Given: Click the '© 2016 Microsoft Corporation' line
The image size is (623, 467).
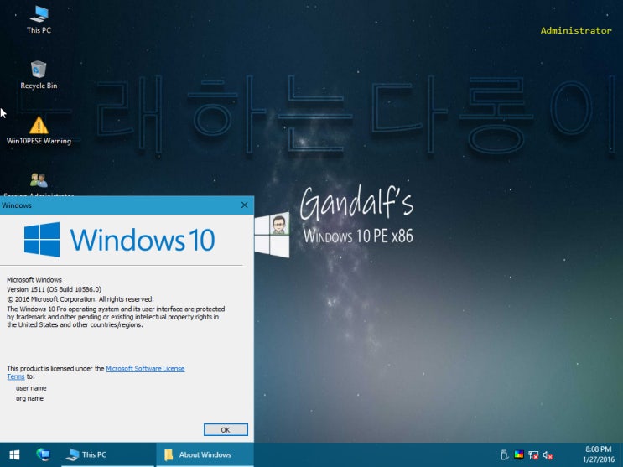Looking at the screenshot, I should (80, 299).
